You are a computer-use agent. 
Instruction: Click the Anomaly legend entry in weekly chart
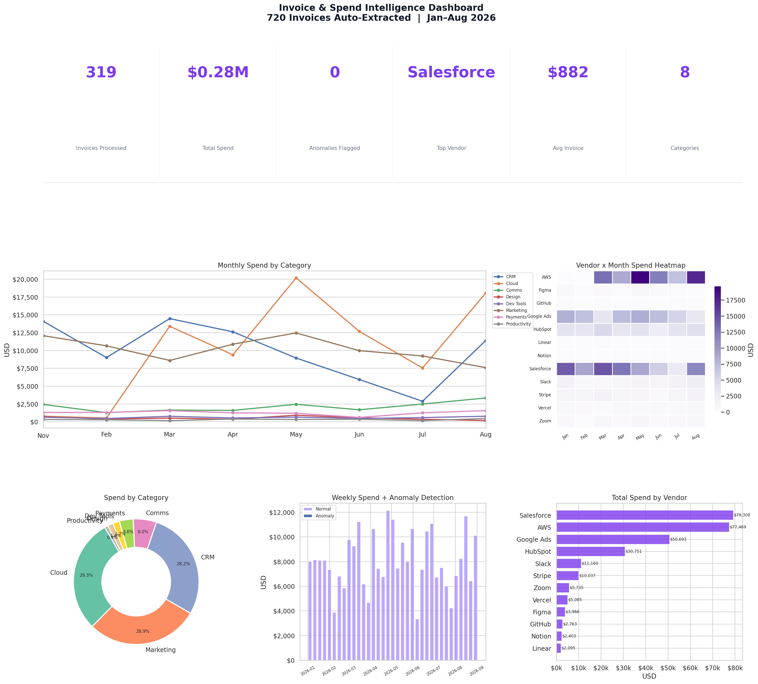(319, 516)
